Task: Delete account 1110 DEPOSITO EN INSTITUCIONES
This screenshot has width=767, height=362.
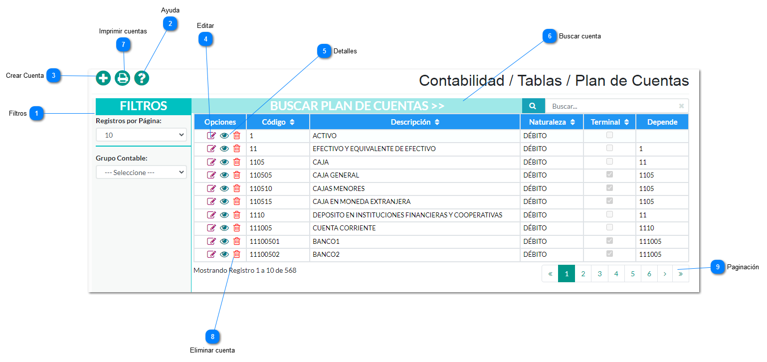Action: pyautogui.click(x=237, y=215)
